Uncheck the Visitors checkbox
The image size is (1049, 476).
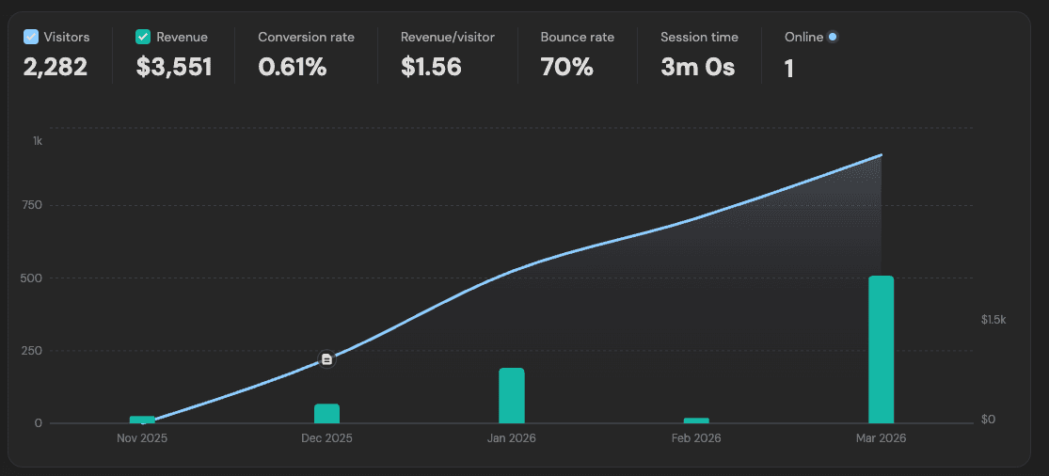click(31, 37)
